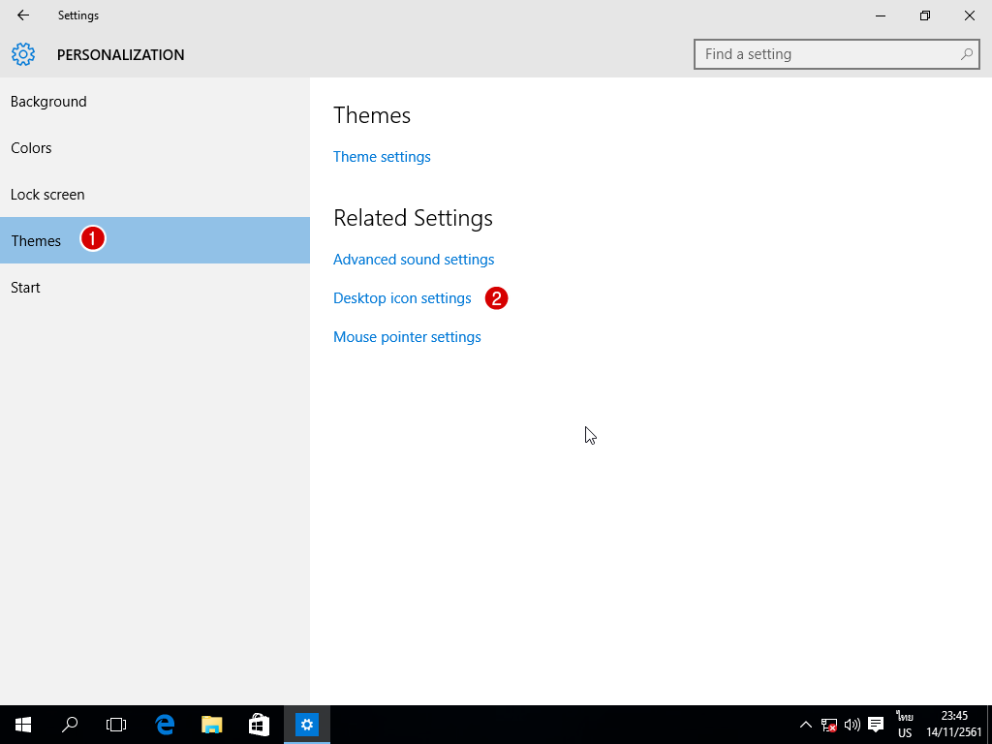Click the back arrow in Settings

[23, 15]
